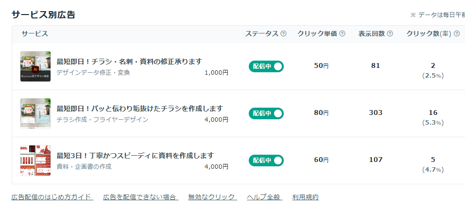Toggle 配信中 switch for チラシ・名刺・資料の修正 service
Image resolution: width=465 pixels, height=209 pixels.
pyautogui.click(x=266, y=66)
